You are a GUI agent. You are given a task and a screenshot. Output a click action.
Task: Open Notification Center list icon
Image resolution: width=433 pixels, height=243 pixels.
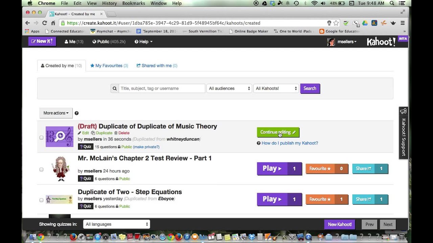403,3
